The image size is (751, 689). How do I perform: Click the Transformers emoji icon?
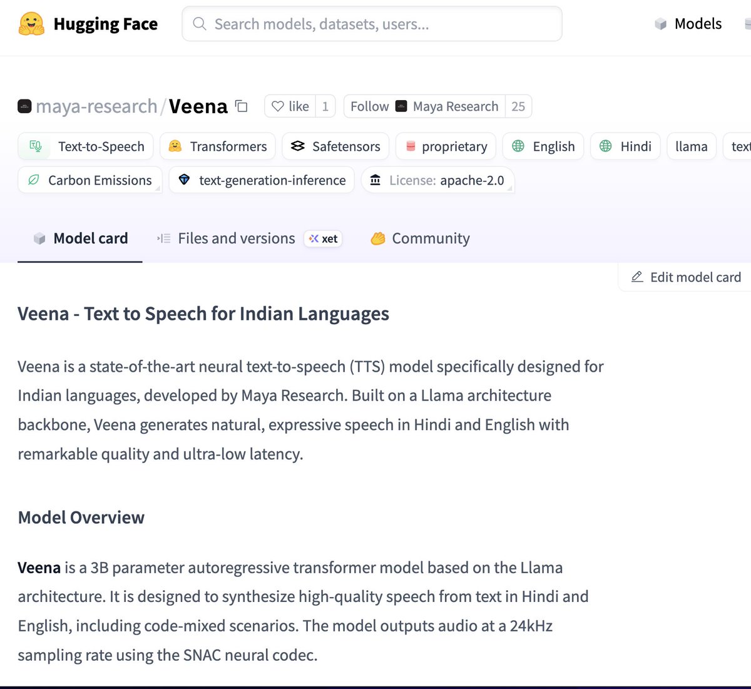(x=175, y=146)
